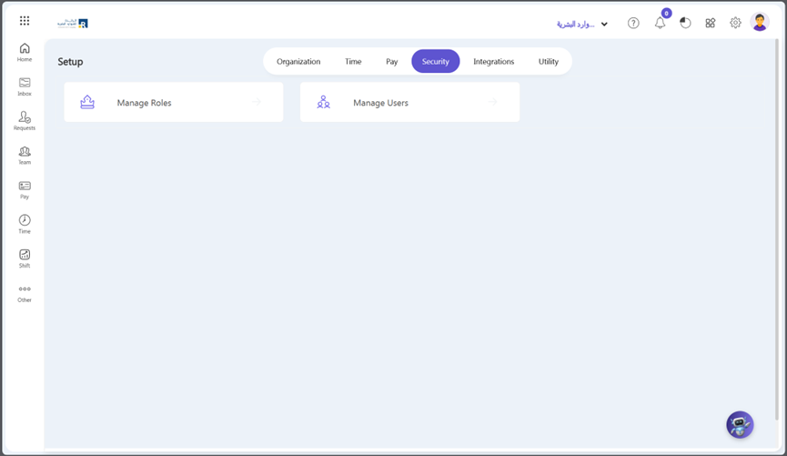Click the company logo in header
Screen dimensions: 787x456
click(73, 23)
